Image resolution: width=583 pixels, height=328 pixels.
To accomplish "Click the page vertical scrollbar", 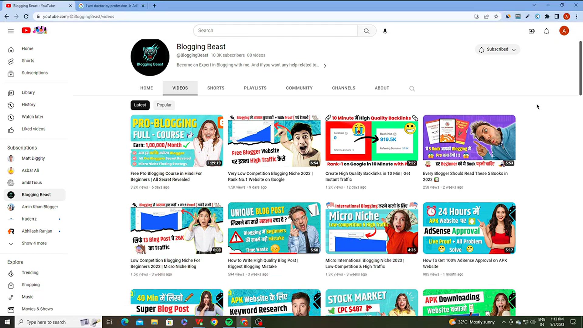I will pyautogui.click(x=580, y=68).
